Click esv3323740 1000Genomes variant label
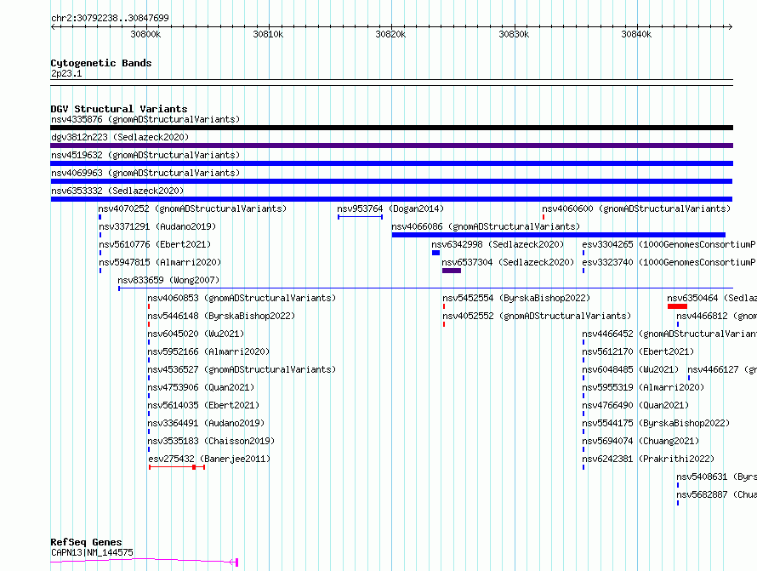Viewport: 757px width, 571px height. [669, 262]
